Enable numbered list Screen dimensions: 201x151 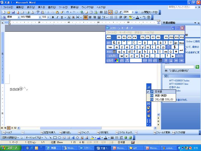point(112,17)
